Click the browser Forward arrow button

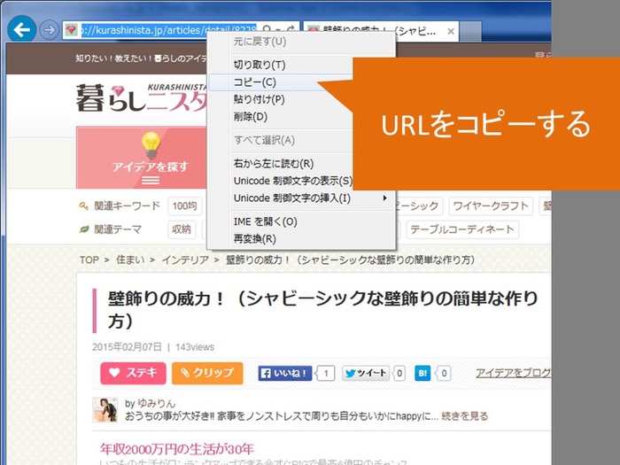[49, 29]
